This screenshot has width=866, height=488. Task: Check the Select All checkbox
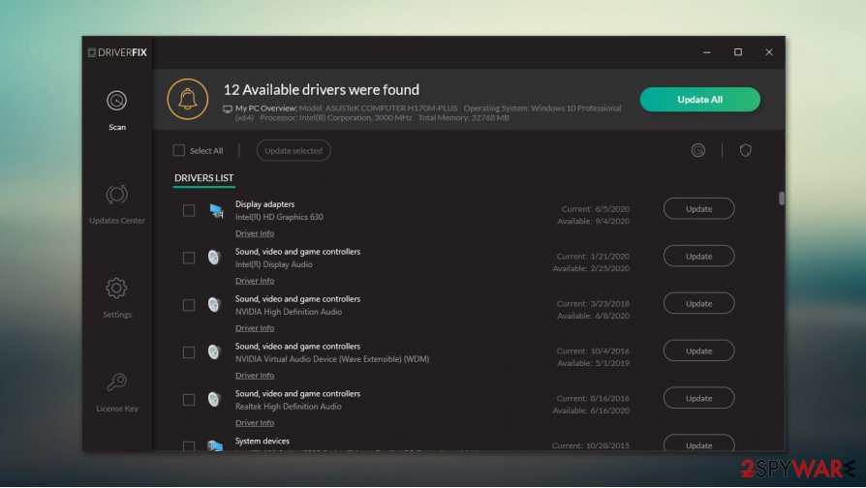pyautogui.click(x=179, y=150)
